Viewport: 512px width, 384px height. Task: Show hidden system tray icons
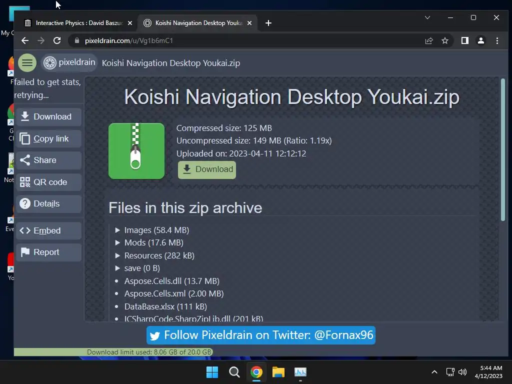(434, 372)
